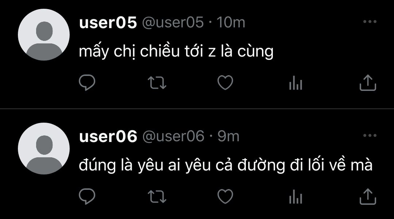Screen dimensions: 394x219
Task: Share user06's tweet
Action: tap(368, 196)
